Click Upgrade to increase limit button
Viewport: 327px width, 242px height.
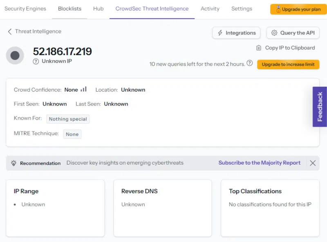288,64
